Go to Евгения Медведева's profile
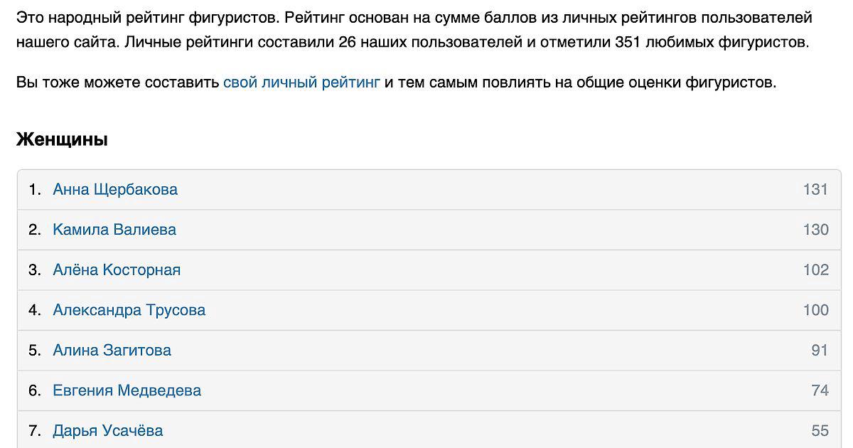 [127, 390]
